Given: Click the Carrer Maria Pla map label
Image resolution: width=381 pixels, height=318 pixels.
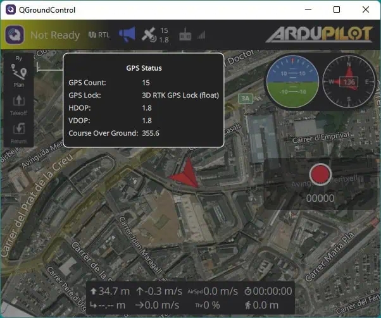Looking at the screenshot, I should (330, 257).
